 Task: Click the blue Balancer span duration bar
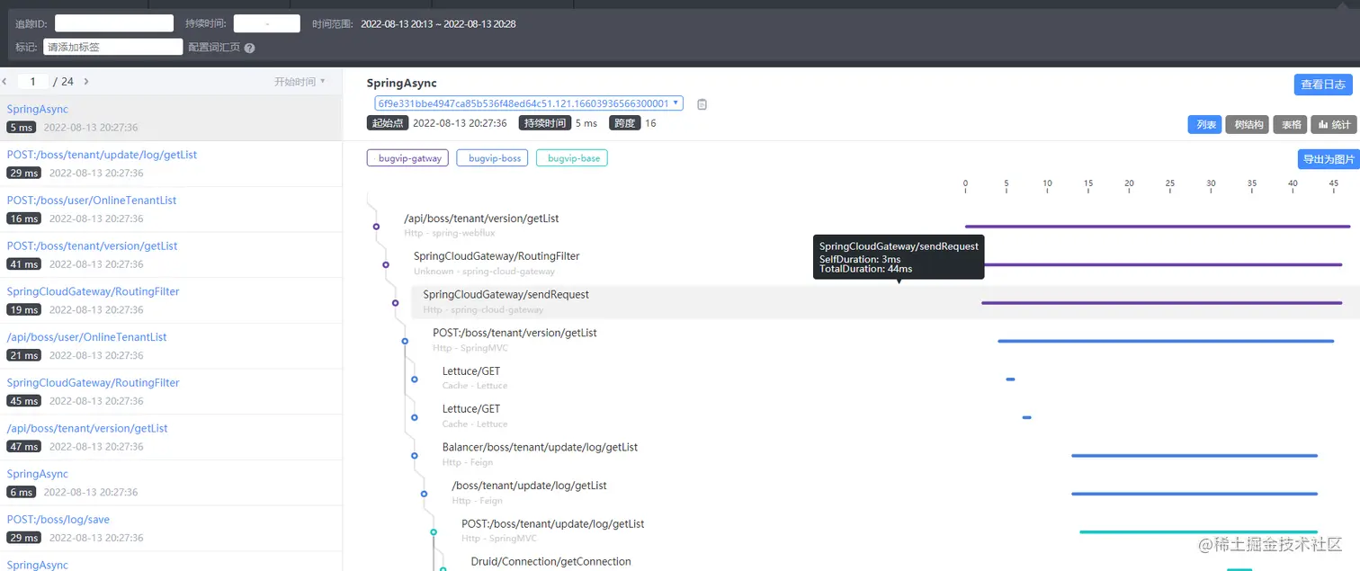coord(1194,456)
